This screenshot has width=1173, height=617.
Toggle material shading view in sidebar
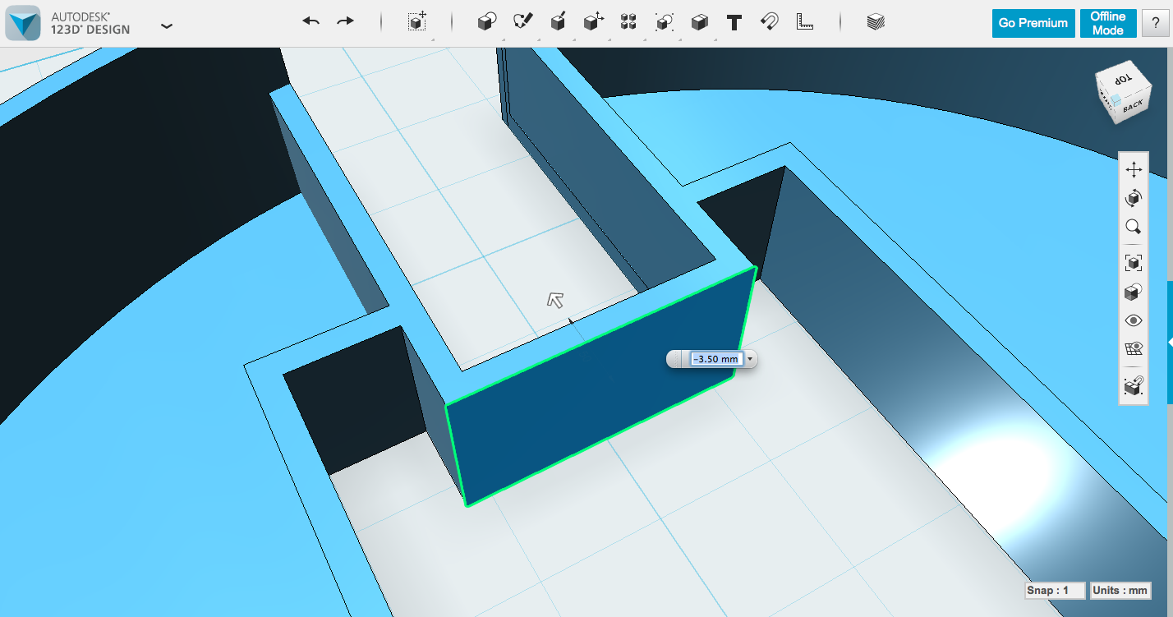(1133, 291)
